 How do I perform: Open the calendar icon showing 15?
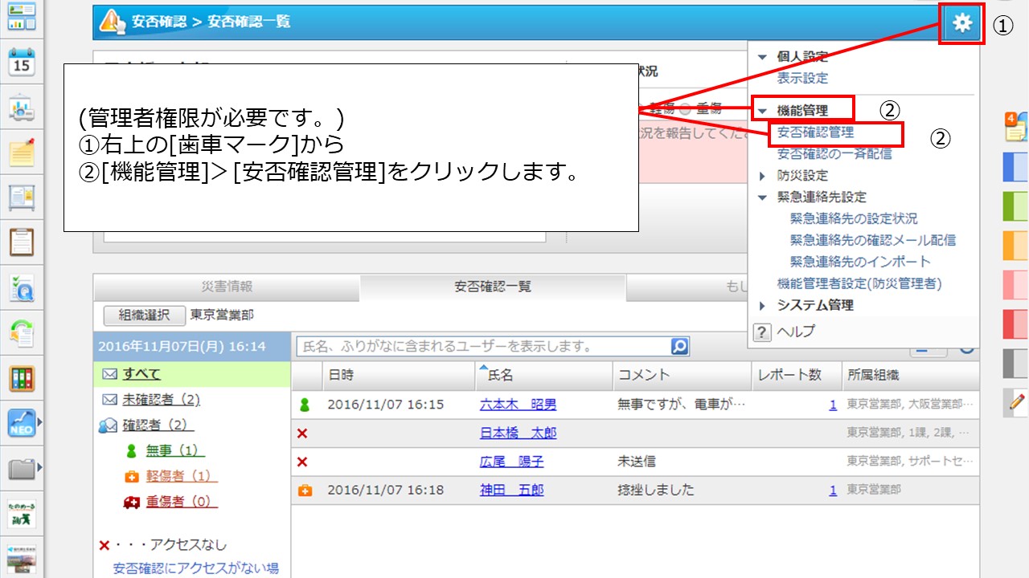22,62
